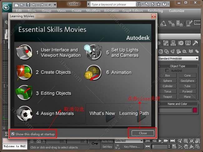The height and width of the screenshot is (152, 203).
Task: Toggle the selection lock padlock icon
Action: click(x=32, y=141)
